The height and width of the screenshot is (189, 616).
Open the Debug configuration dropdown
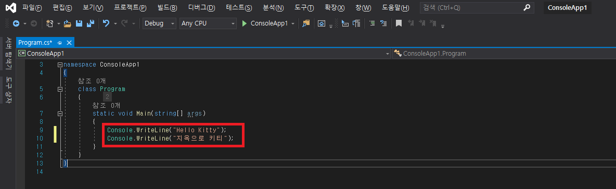[x=160, y=23]
